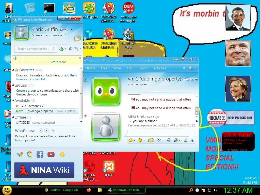Open the Dev-C++ desktop icon

[128, 12]
